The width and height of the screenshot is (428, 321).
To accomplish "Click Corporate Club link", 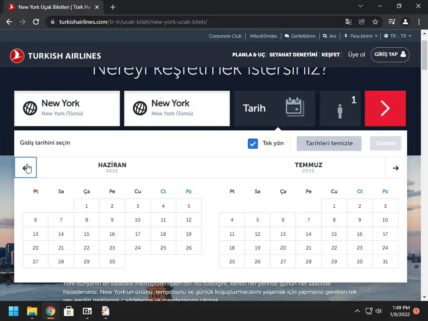I will coord(225,36).
